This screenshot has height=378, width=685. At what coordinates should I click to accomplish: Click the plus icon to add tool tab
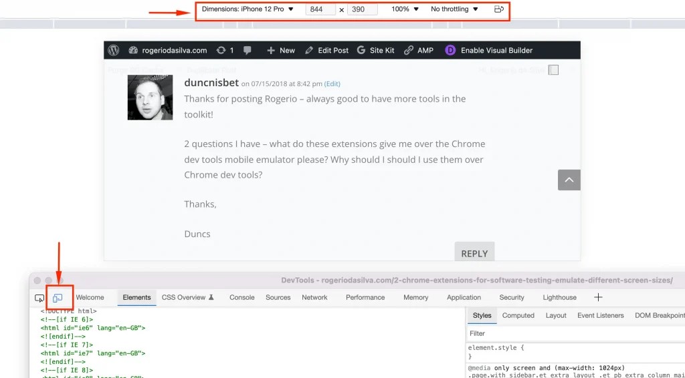click(598, 297)
